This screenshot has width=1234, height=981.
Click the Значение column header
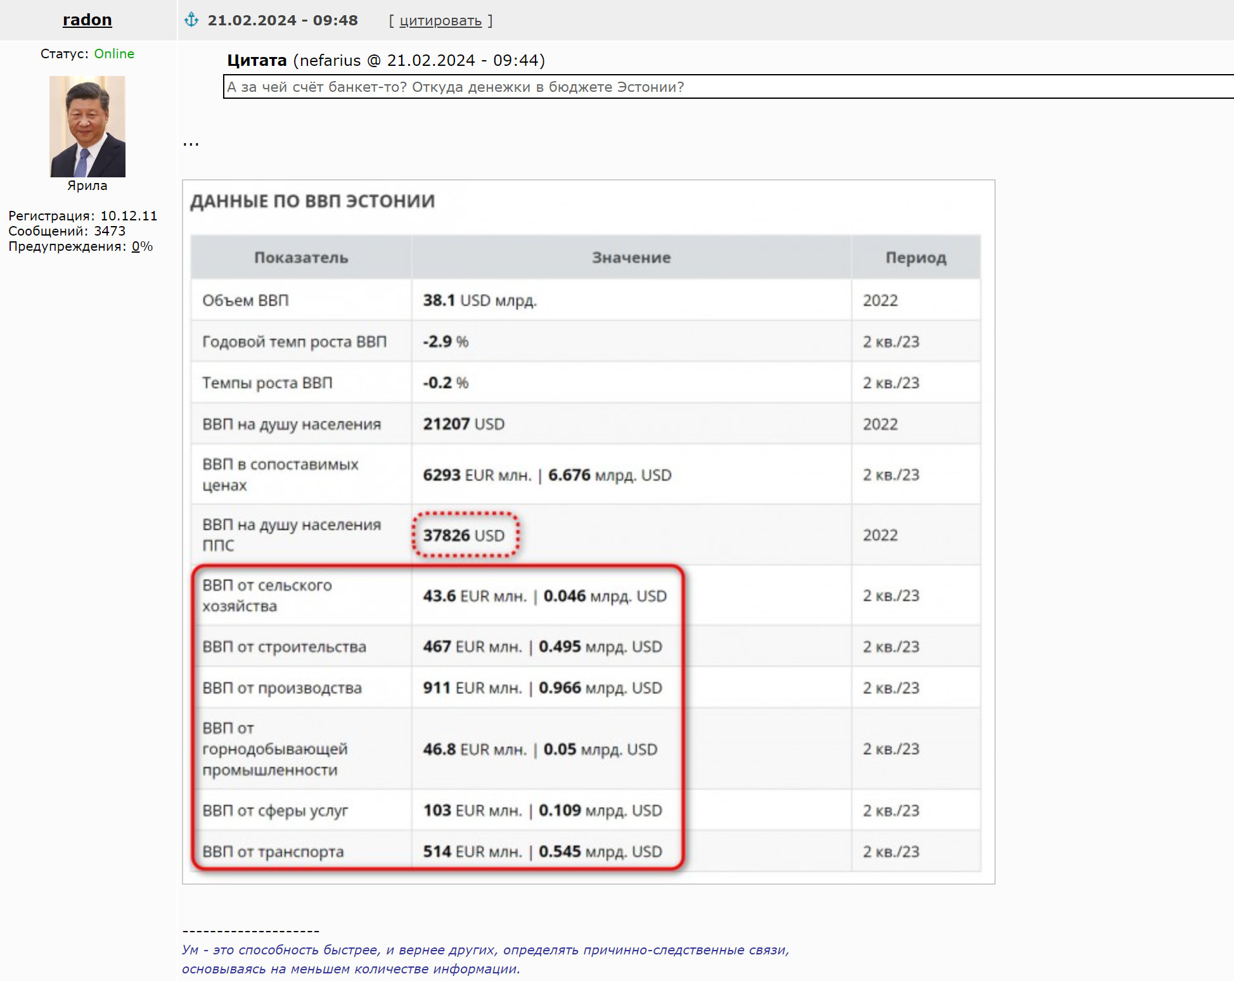click(x=631, y=257)
